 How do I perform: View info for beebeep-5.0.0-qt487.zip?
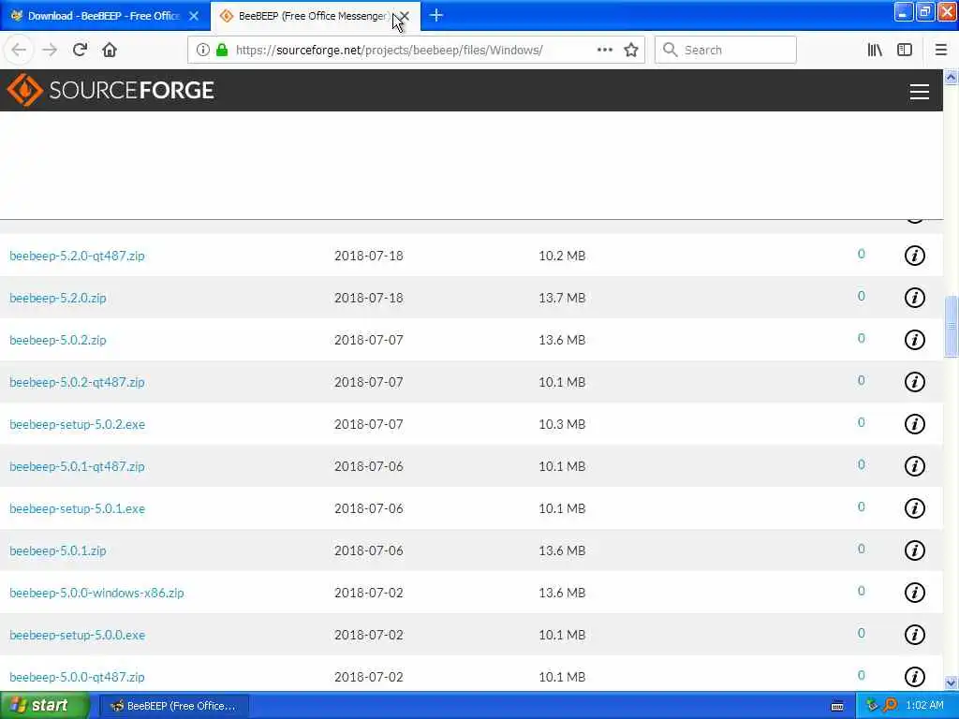[914, 677]
